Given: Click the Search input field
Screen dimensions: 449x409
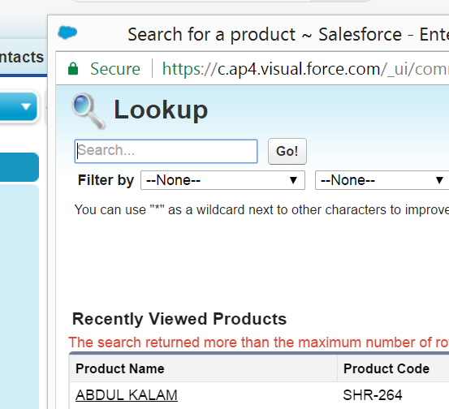Looking at the screenshot, I should coord(166,151).
